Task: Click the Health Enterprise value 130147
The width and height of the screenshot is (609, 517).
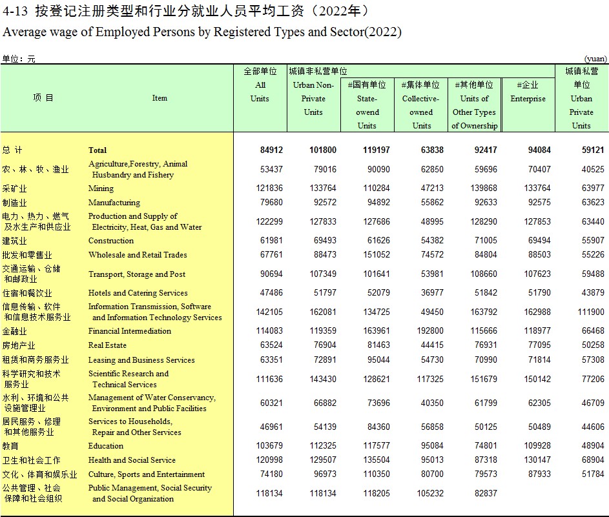Action: point(537,460)
